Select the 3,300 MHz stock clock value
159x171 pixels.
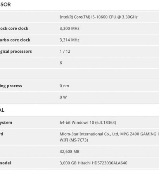coord(69,28)
